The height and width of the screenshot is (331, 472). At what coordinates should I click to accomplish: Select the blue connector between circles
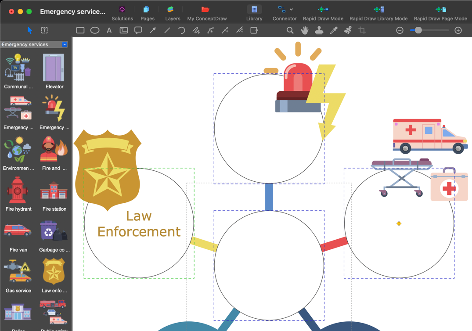coord(269,197)
